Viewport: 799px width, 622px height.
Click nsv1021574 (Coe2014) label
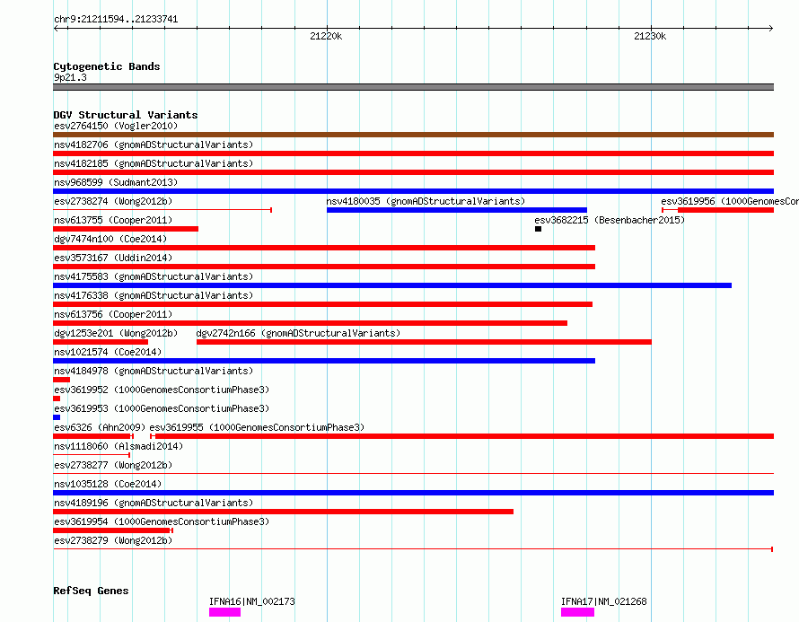(x=108, y=352)
